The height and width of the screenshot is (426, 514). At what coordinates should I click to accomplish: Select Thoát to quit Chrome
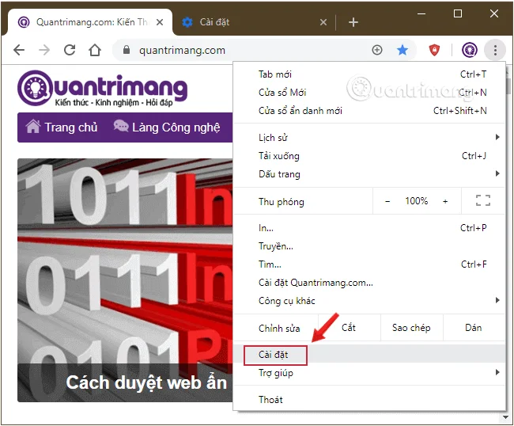[369, 400]
